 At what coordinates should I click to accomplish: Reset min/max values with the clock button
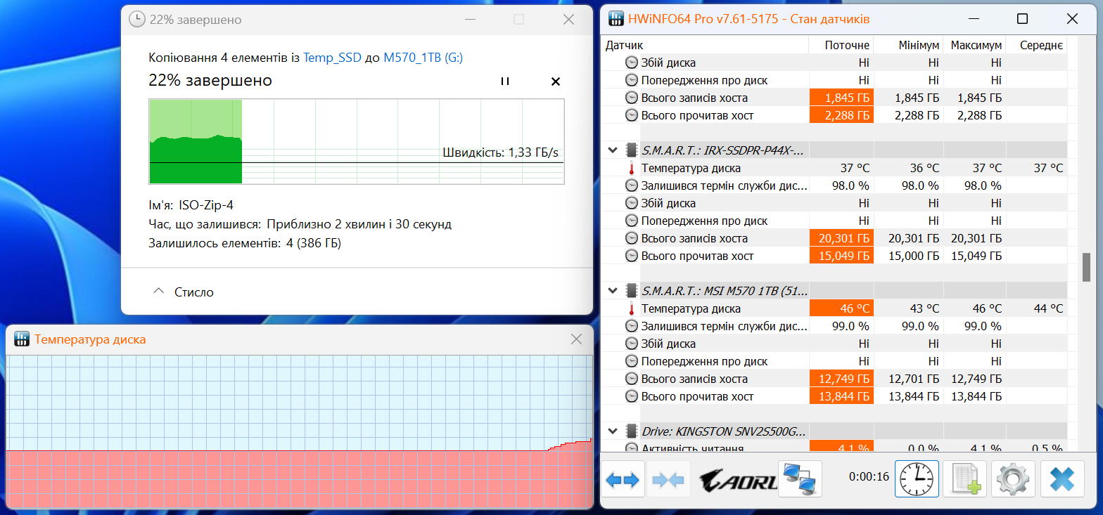(917, 479)
